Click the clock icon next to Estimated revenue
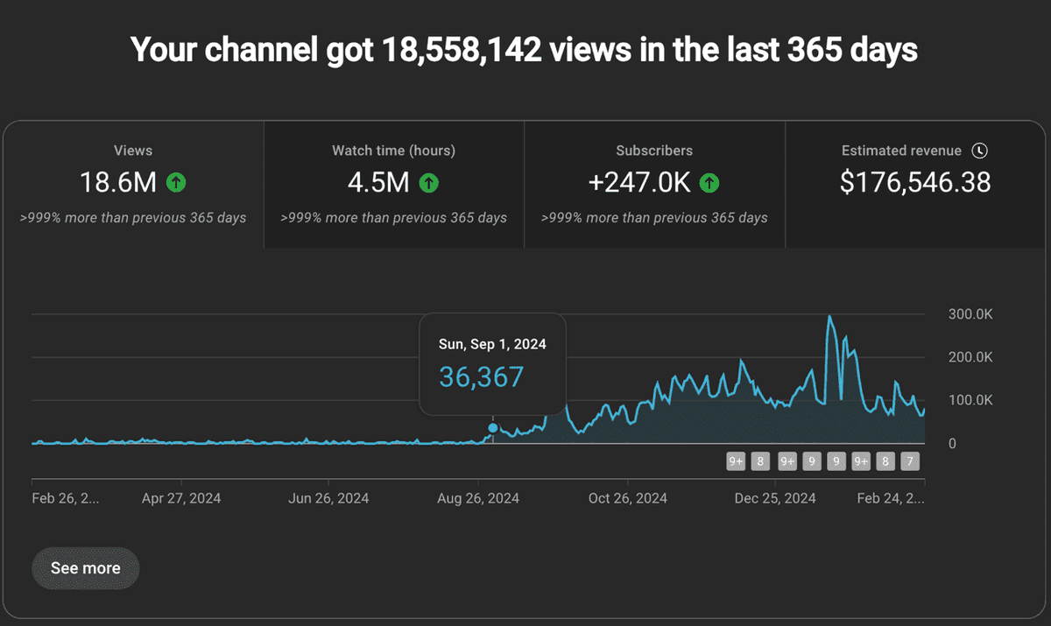This screenshot has width=1051, height=626. tap(982, 150)
